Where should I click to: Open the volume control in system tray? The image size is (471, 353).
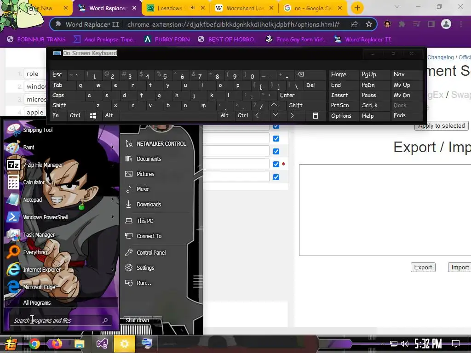pos(405,344)
